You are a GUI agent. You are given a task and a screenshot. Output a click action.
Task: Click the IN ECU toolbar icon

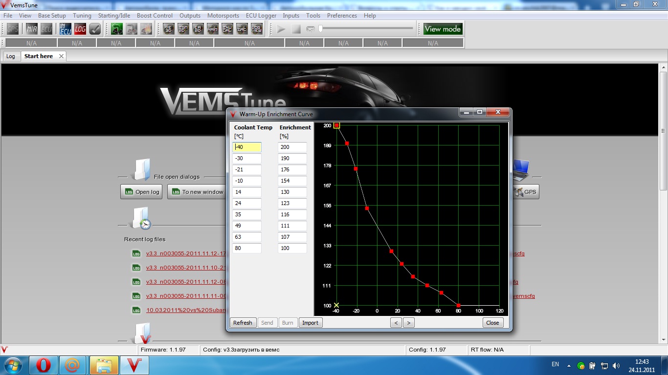[66, 29]
